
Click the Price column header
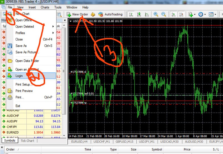tap(178, 150)
